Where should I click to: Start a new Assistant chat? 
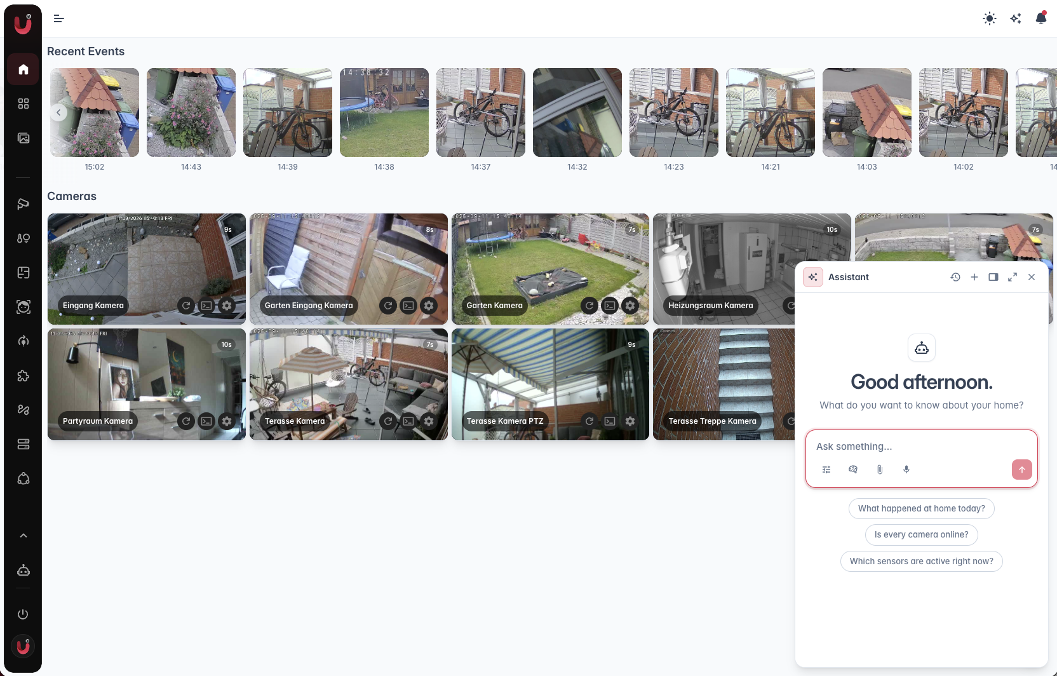click(x=974, y=277)
